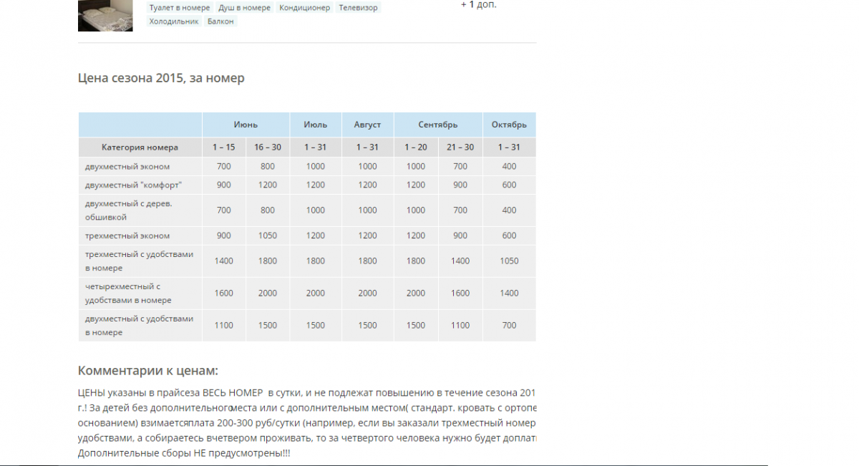Click the 'Туалет в номере' amenity tag
Image resolution: width=859 pixels, height=466 pixels.
pos(180,8)
